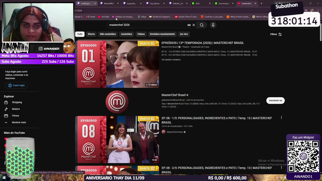Subscribe with the Inscrever-se button
This screenshot has height=181, width=322.
tap(275, 101)
